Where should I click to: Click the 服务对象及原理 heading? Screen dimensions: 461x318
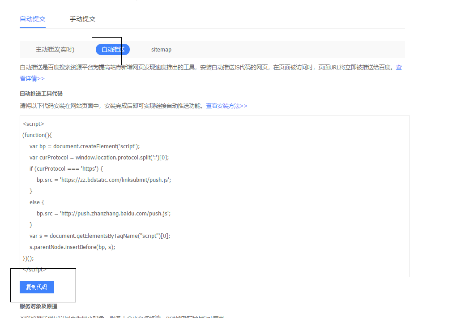[38, 306]
